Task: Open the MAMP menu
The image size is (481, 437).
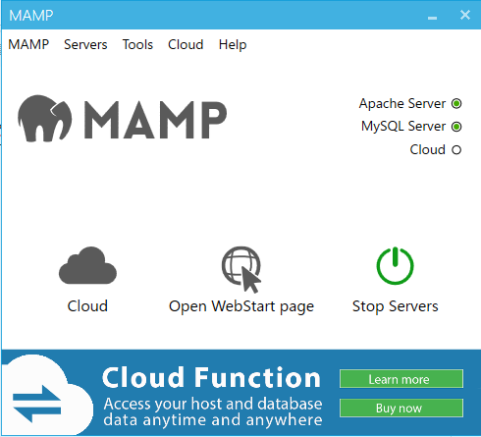Action: [x=28, y=44]
